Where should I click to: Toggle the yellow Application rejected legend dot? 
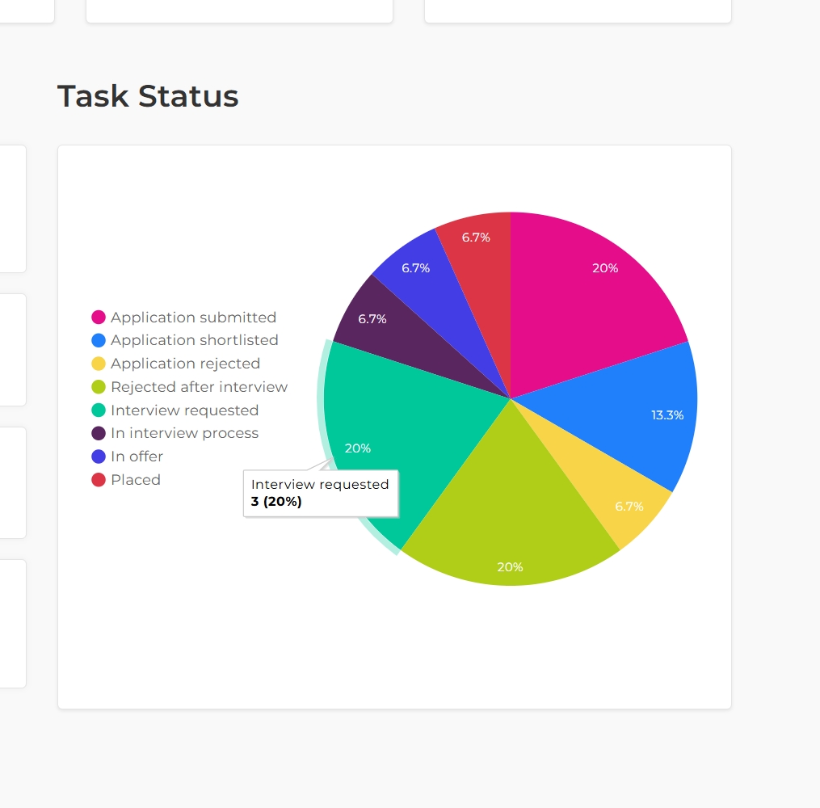[99, 364]
